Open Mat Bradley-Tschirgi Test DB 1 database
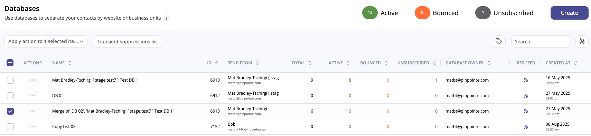591x136 pixels. pos(95,80)
